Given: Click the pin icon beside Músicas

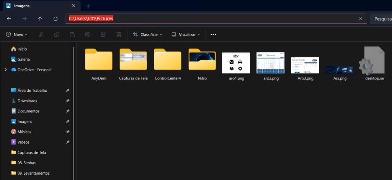Looking at the screenshot, I should [x=67, y=132].
